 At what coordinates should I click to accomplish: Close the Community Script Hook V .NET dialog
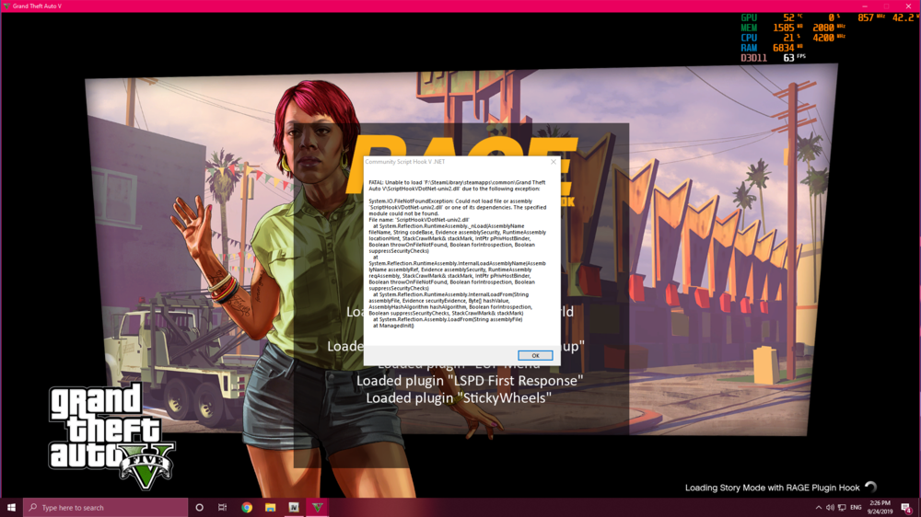[553, 162]
